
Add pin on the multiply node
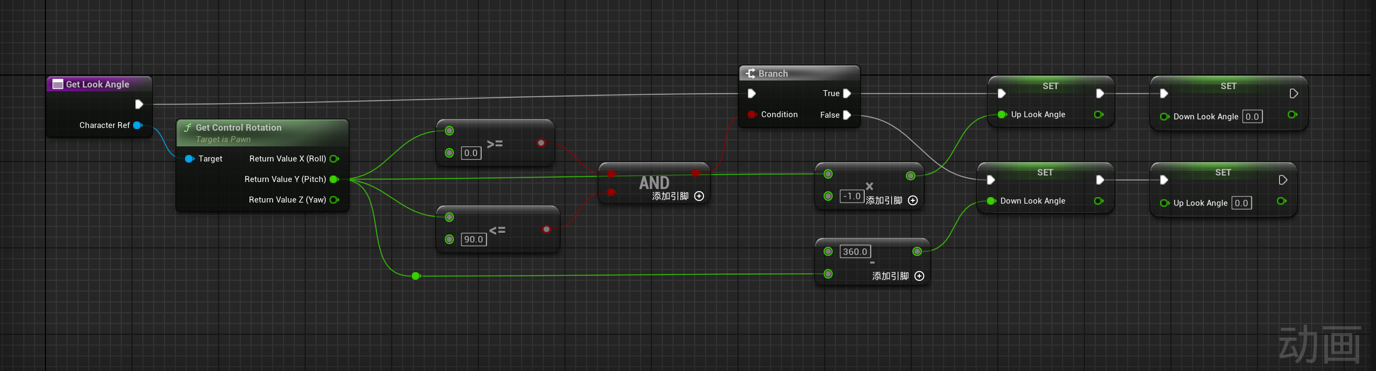pyautogui.click(x=913, y=200)
